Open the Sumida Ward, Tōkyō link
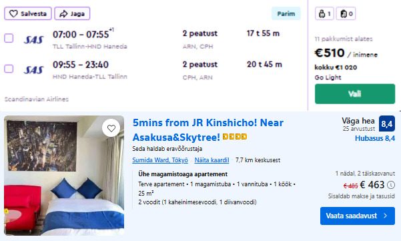 coord(160,160)
